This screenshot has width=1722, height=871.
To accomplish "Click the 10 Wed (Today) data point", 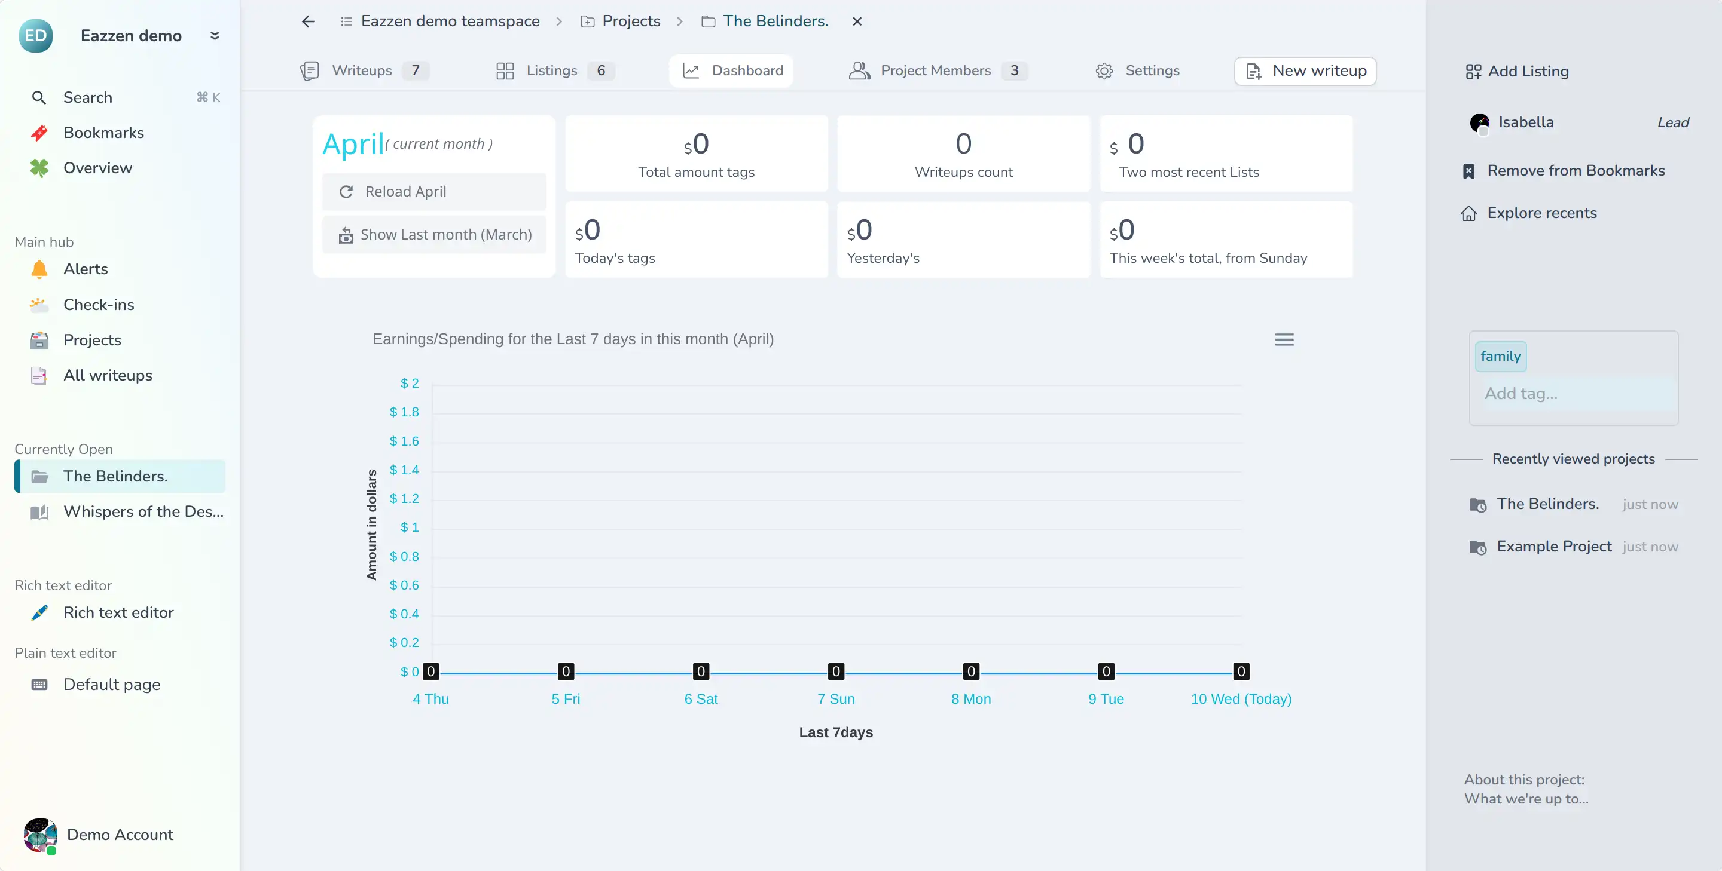I will [1241, 671].
